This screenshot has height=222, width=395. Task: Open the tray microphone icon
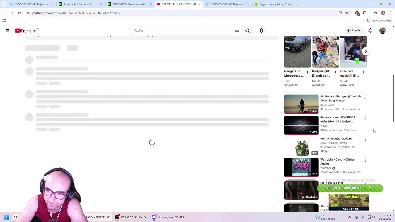(x=363, y=217)
